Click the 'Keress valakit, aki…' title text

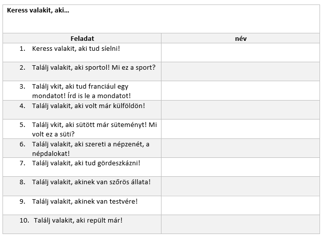click(x=38, y=10)
